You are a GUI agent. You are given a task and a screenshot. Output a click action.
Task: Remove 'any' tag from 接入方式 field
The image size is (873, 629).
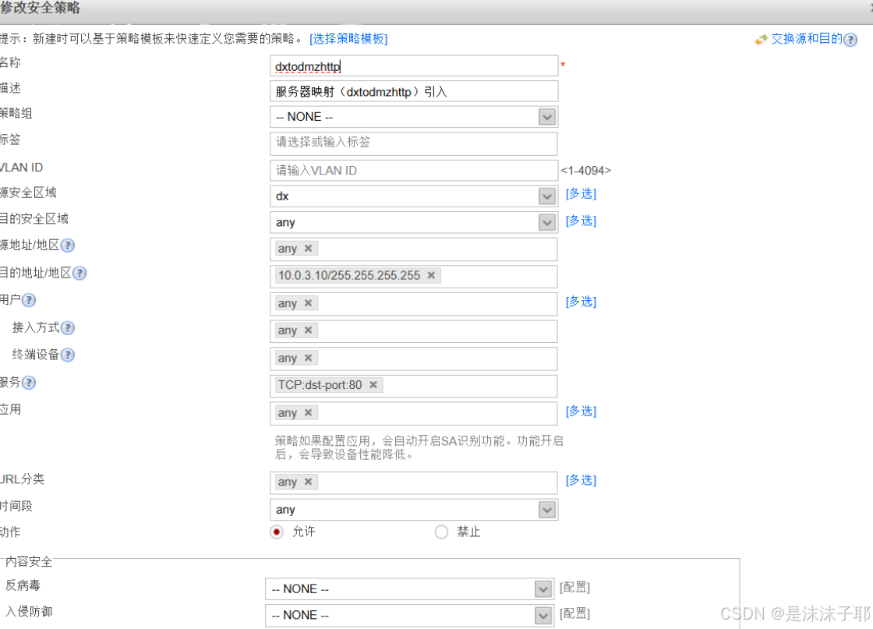click(309, 330)
